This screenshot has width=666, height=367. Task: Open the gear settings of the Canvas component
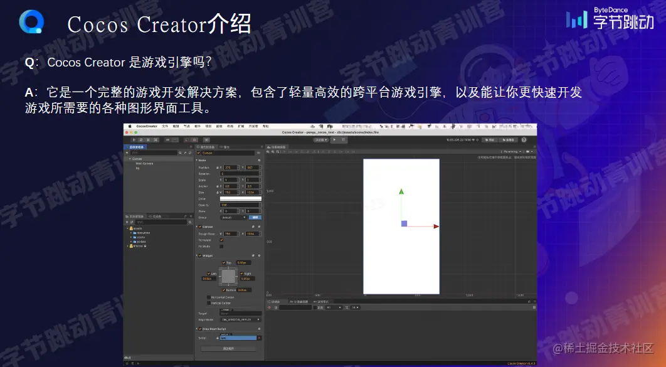[259, 227]
